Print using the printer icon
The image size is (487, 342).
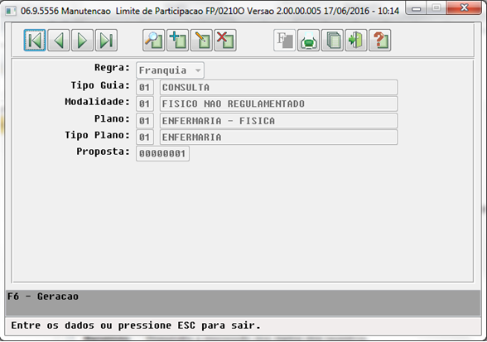coord(308,40)
